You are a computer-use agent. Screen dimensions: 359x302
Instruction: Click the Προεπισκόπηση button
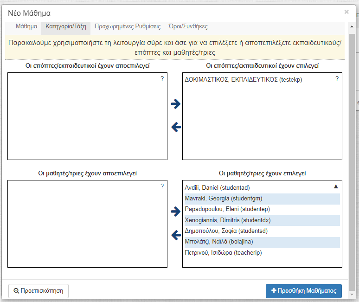[x=38, y=291]
